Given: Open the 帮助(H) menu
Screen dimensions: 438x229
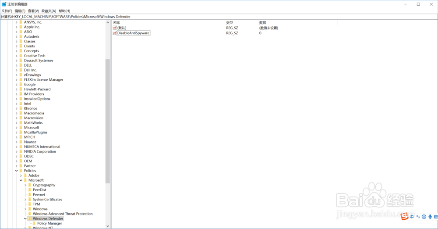Looking at the screenshot, I should coord(64,11).
